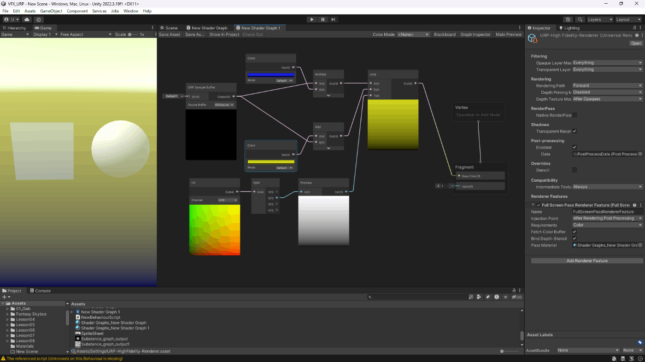Toggle the Transparent Receive Shadows checkbox
The image size is (645, 362).
coord(575,131)
